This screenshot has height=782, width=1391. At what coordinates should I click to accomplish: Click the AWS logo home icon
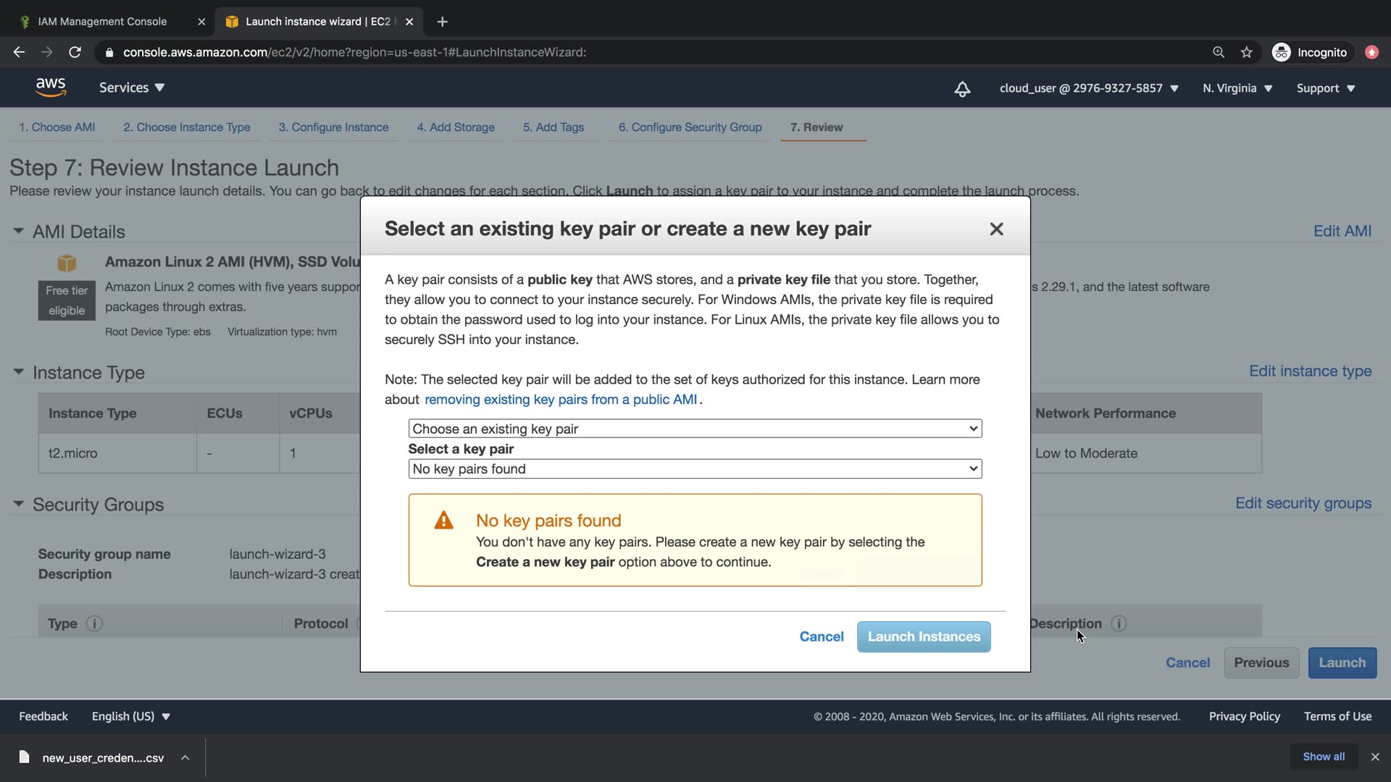click(51, 87)
